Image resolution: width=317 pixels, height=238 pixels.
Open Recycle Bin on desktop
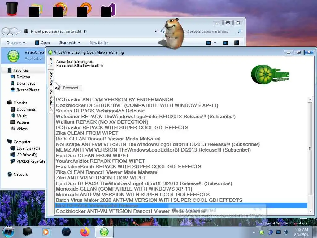coord(12,8)
